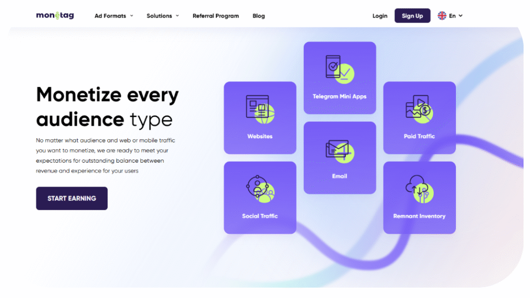Open the En language selector chevron

coord(461,16)
